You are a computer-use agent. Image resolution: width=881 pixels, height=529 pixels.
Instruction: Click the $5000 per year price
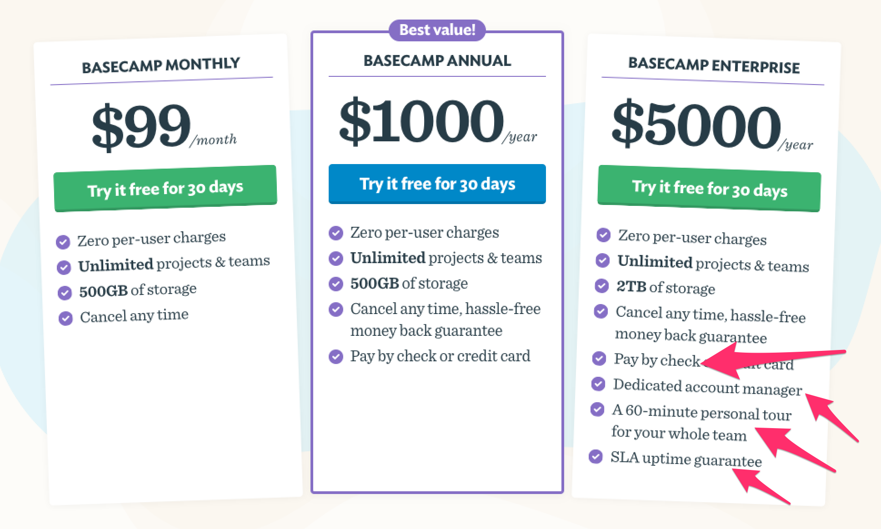click(x=712, y=125)
